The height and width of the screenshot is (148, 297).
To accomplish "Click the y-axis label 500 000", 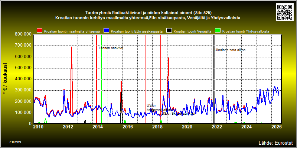I will 23,68.
